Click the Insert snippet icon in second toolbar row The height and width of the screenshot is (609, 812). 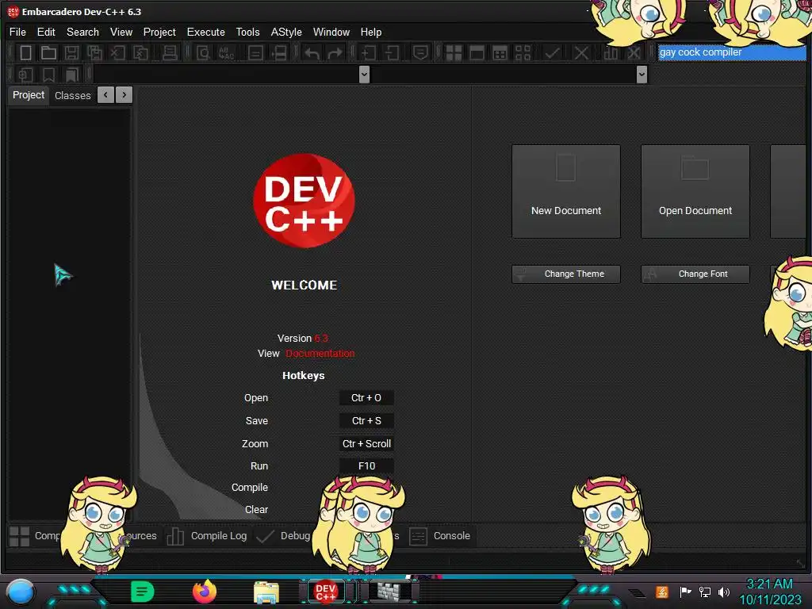(x=25, y=75)
